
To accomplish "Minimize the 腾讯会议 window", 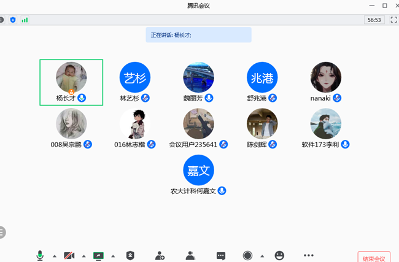I will point(372,6).
